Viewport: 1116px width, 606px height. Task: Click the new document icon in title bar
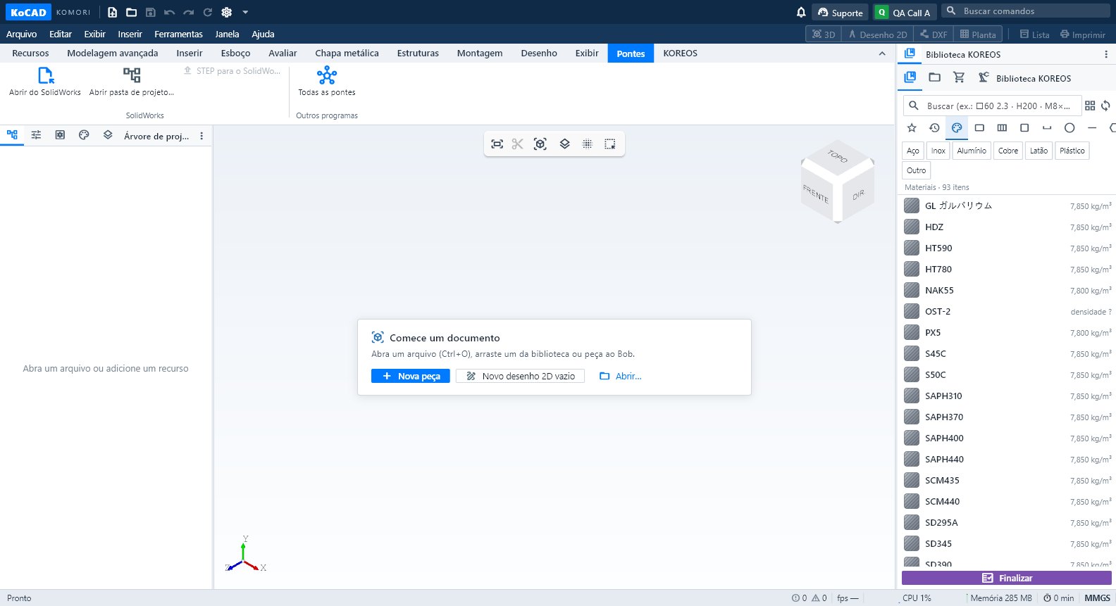point(112,12)
